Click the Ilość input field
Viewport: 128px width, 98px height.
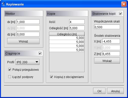coord(77,22)
